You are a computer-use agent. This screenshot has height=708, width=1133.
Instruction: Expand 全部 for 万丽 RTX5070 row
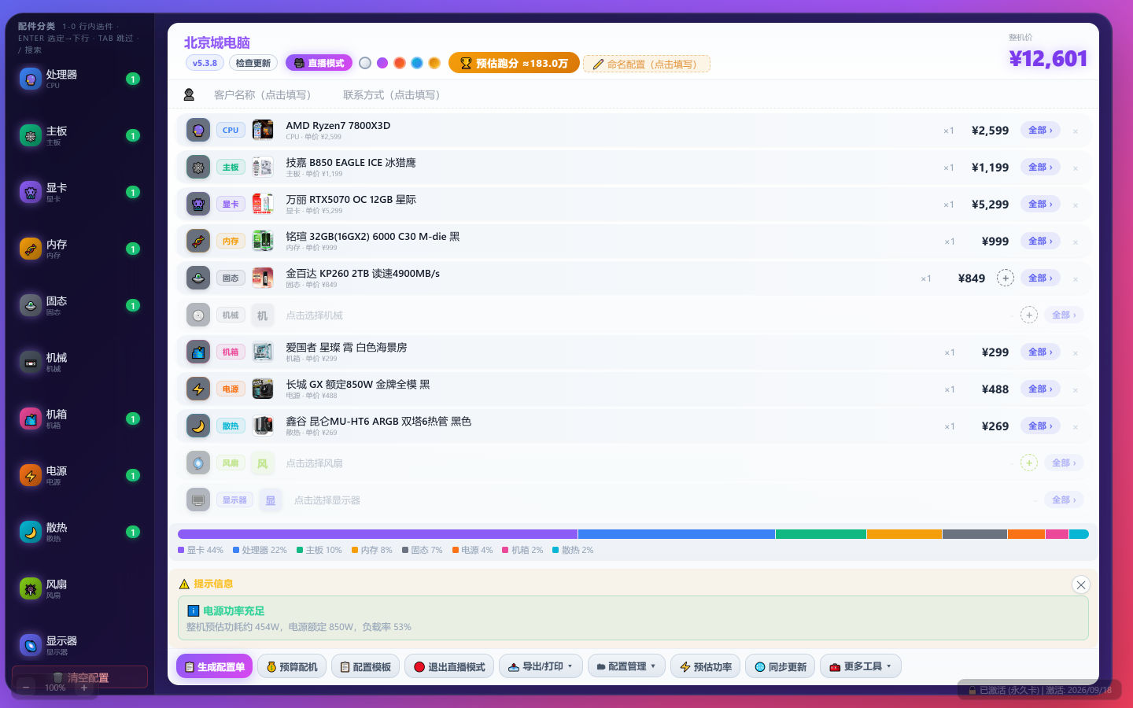point(1040,204)
